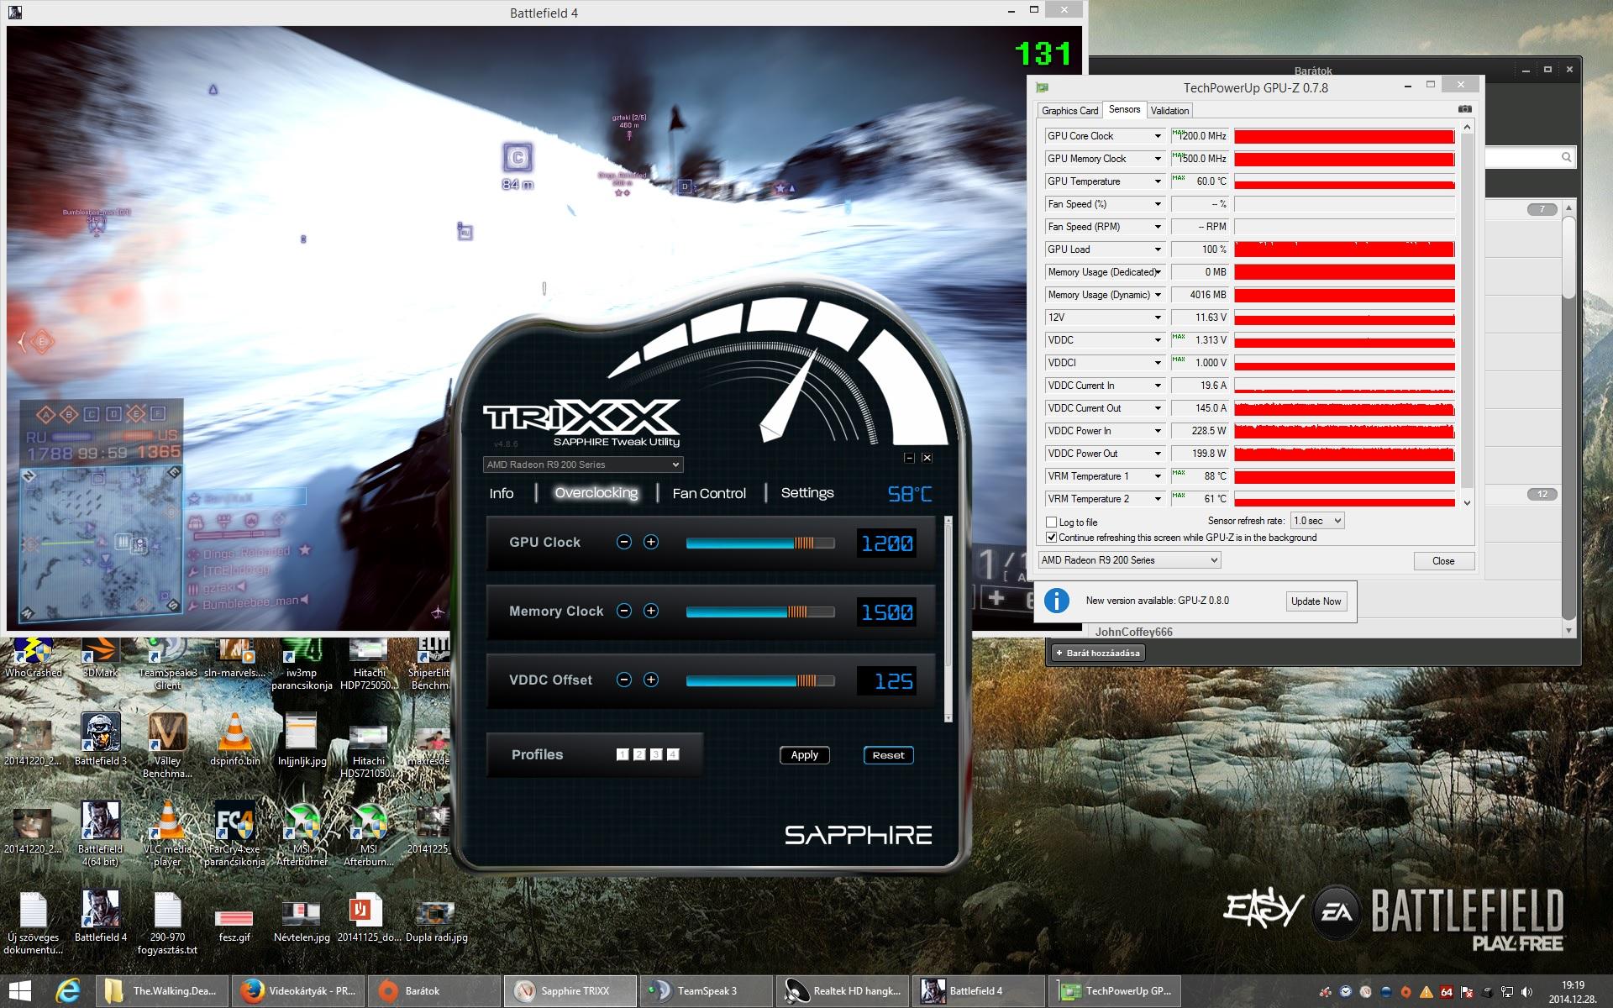Decrease GPU Clock with minus button
1613x1008 pixels.
pyautogui.click(x=624, y=543)
